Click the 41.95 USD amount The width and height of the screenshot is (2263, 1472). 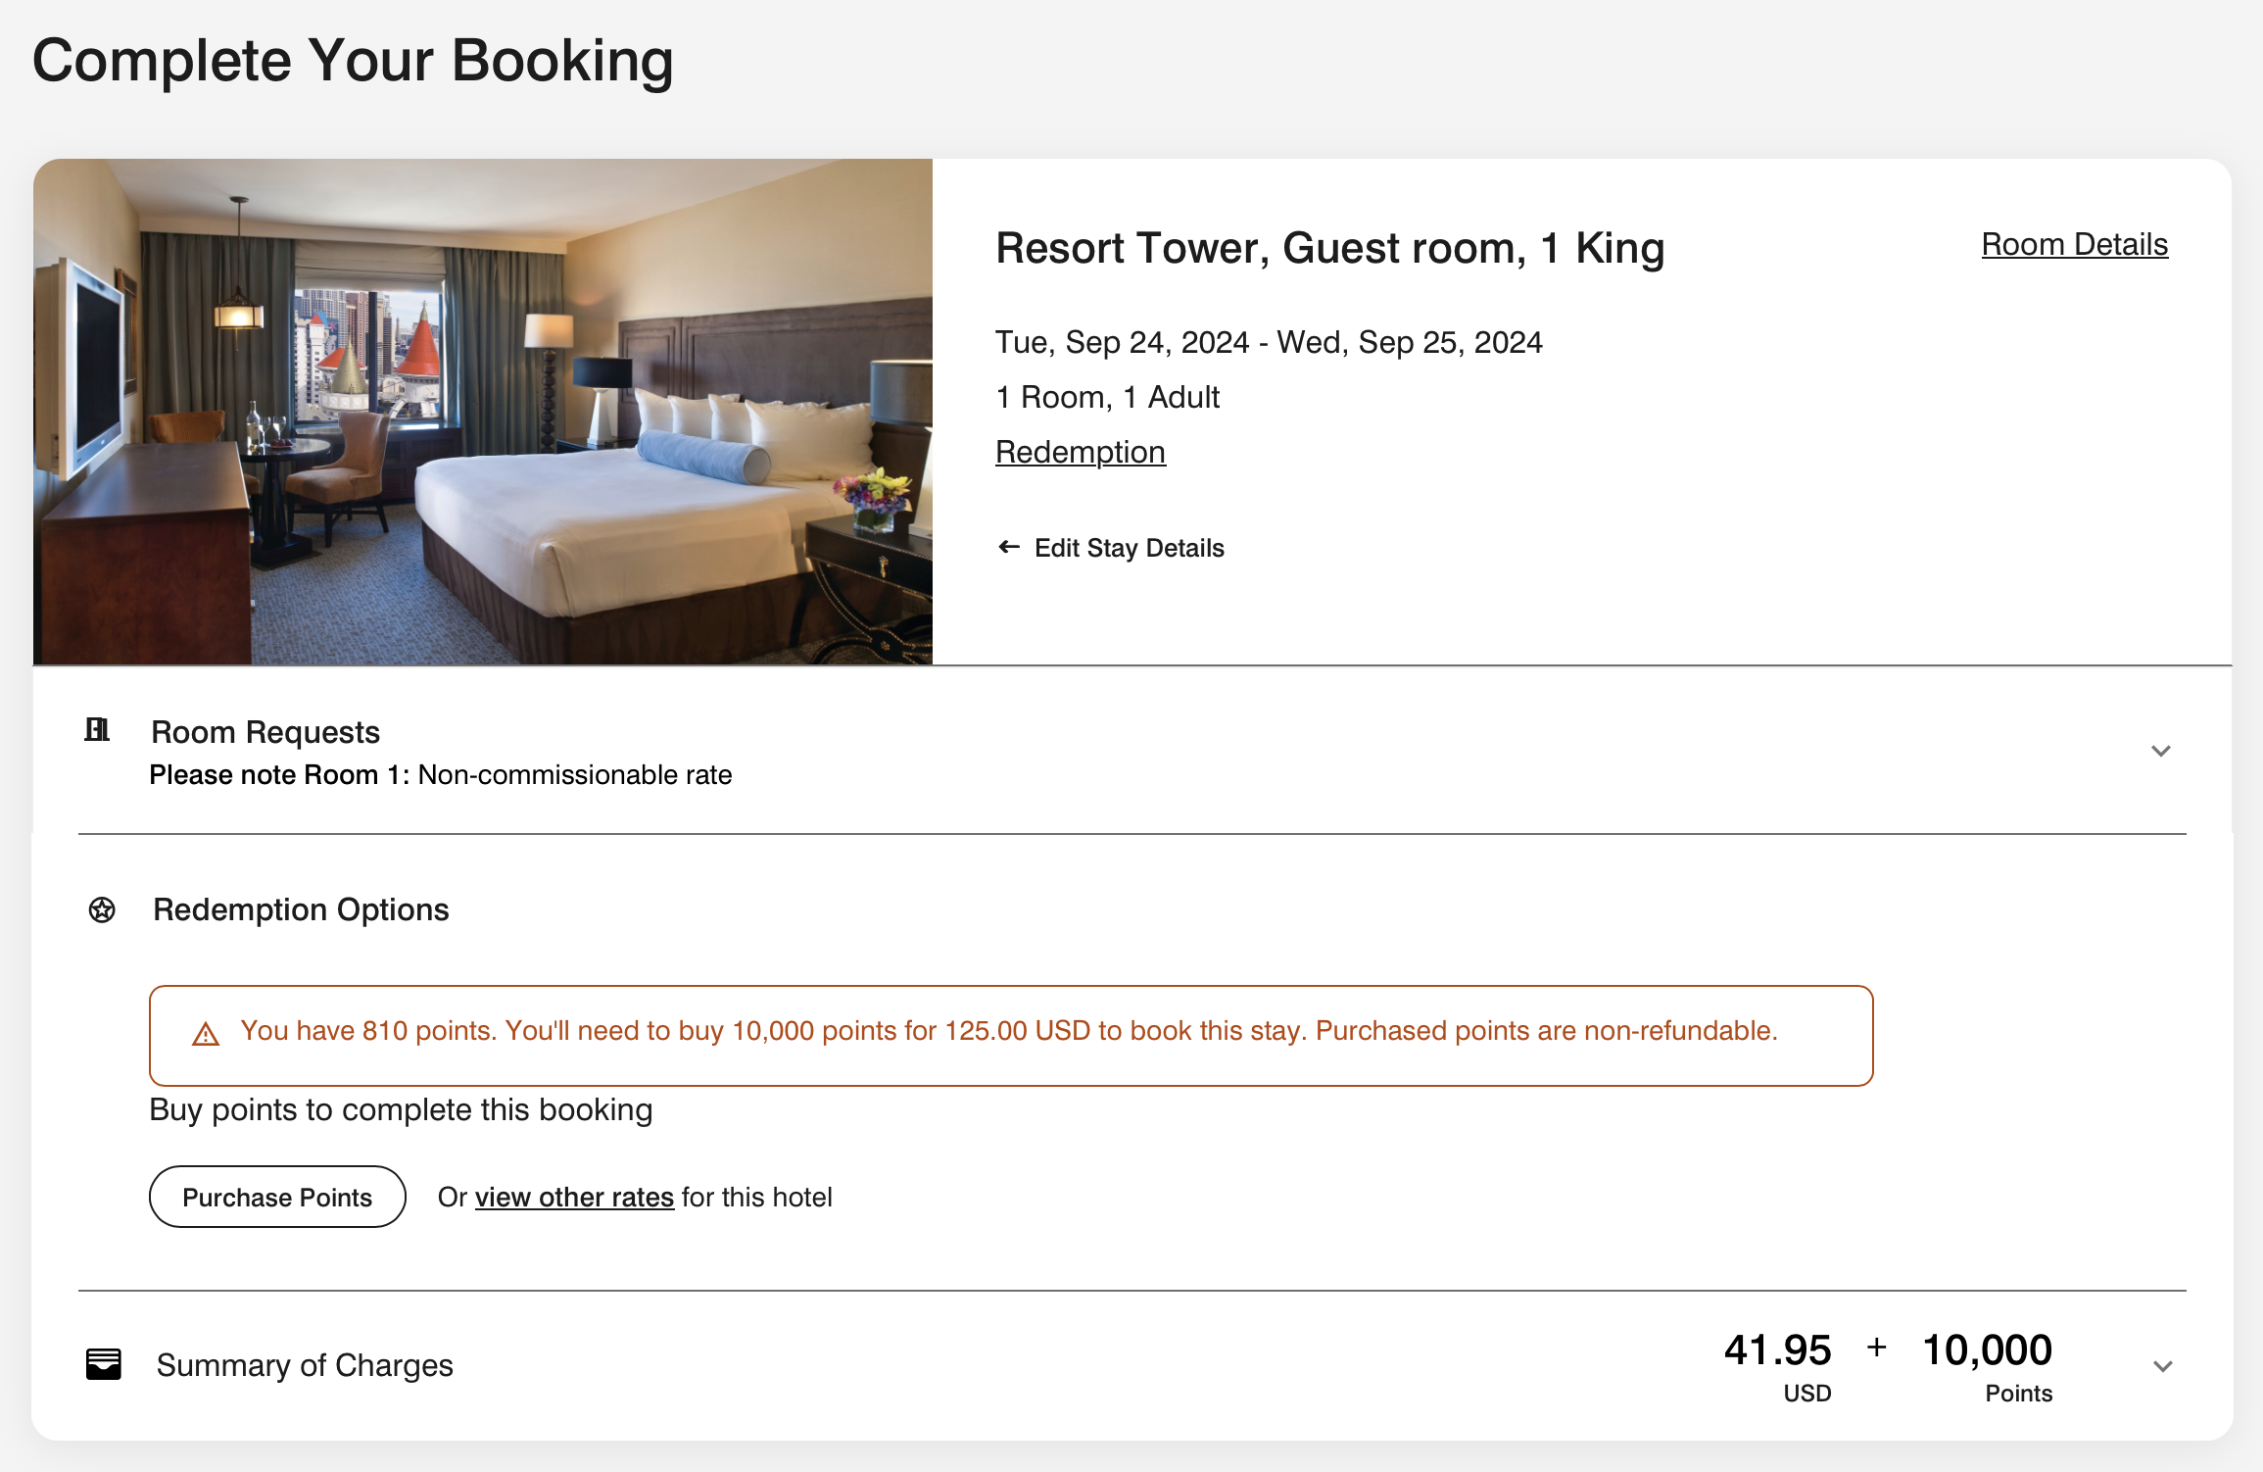[x=1777, y=1350]
